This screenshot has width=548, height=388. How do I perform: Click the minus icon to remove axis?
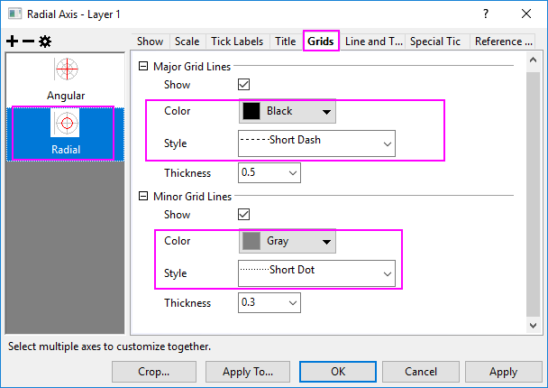pyautogui.click(x=27, y=42)
